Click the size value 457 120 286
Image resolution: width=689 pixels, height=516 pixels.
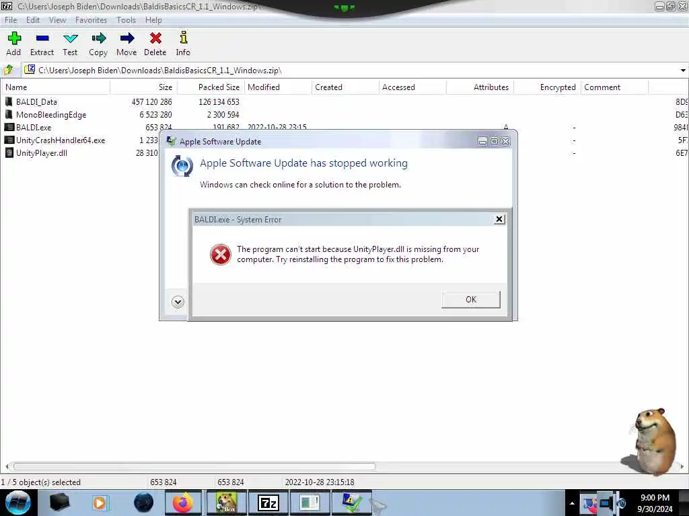coord(151,102)
